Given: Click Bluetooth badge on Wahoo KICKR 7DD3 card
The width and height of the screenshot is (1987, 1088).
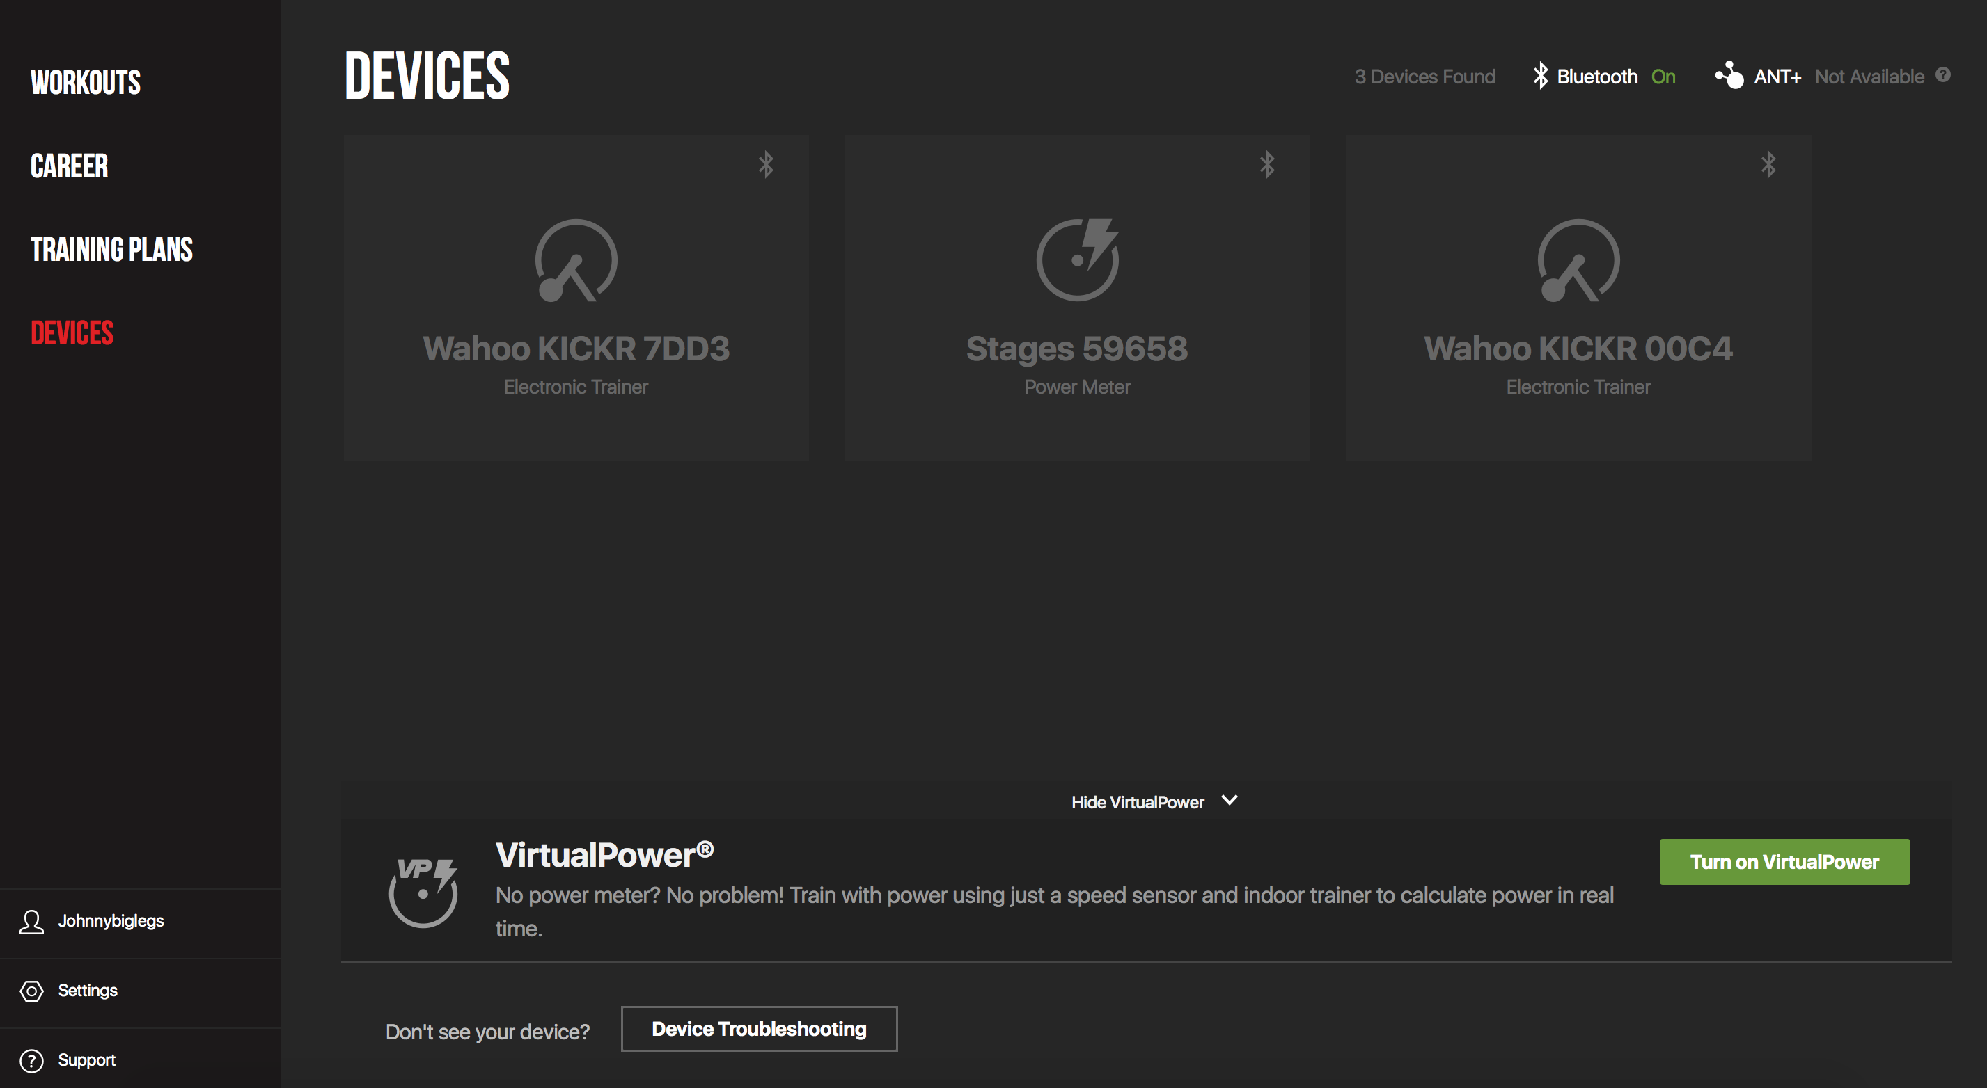Looking at the screenshot, I should pos(766,164).
